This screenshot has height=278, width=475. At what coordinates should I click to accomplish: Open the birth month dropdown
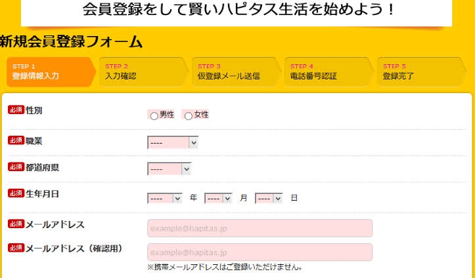click(219, 198)
